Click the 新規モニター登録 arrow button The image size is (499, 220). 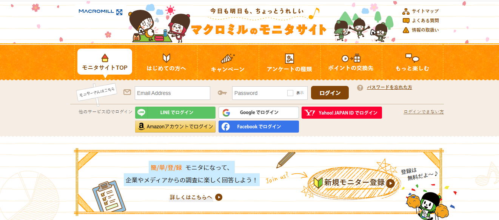[390, 183]
